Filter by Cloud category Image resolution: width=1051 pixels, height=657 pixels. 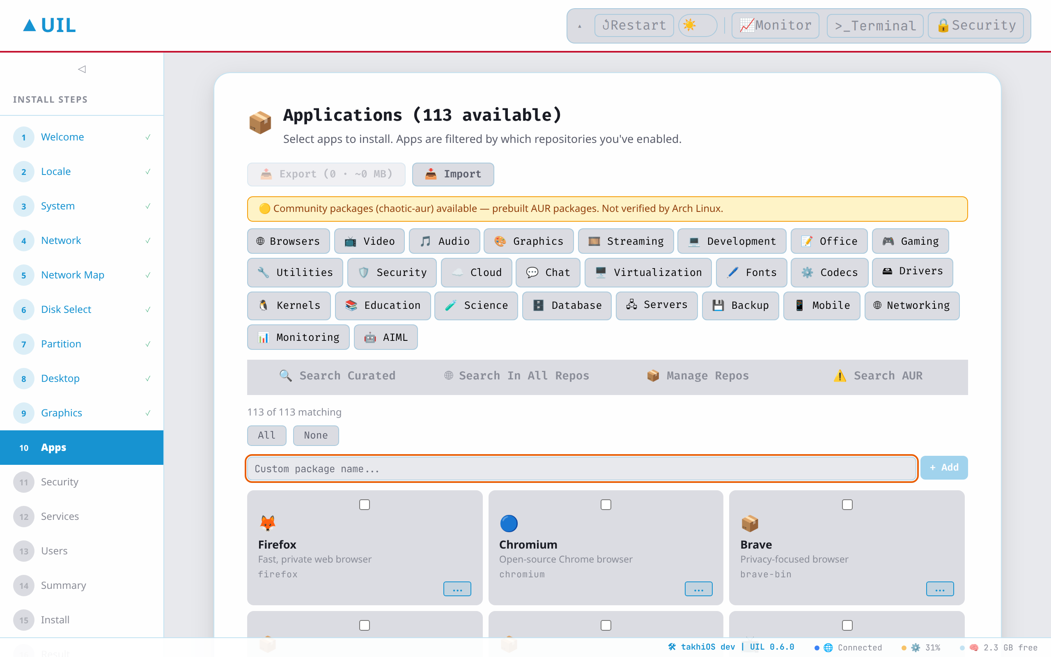pos(476,272)
